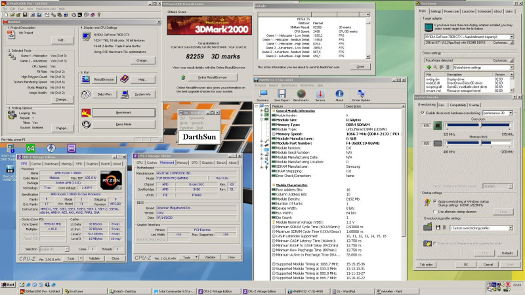Click magnifier icon next to green plus in RivaTuner

point(435,68)
